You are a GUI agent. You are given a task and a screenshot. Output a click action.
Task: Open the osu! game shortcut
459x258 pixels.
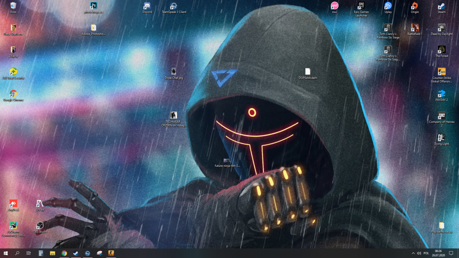334,8
